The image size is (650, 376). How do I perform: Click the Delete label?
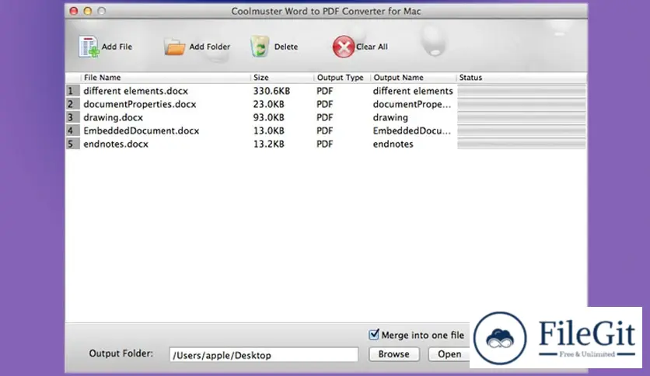click(x=286, y=47)
